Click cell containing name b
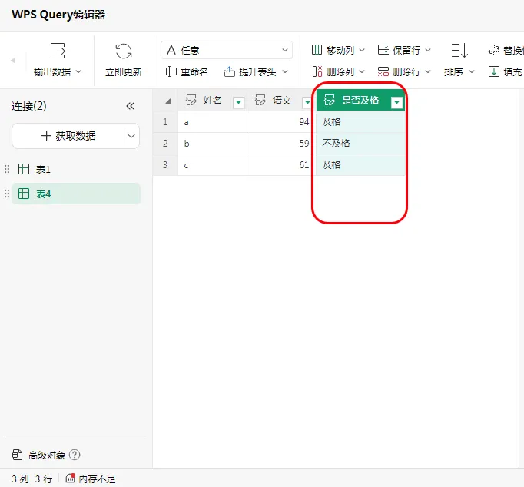This screenshot has height=487, width=524. click(x=213, y=144)
